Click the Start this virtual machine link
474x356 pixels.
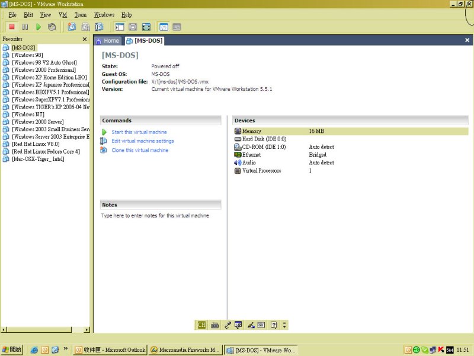pyautogui.click(x=139, y=132)
